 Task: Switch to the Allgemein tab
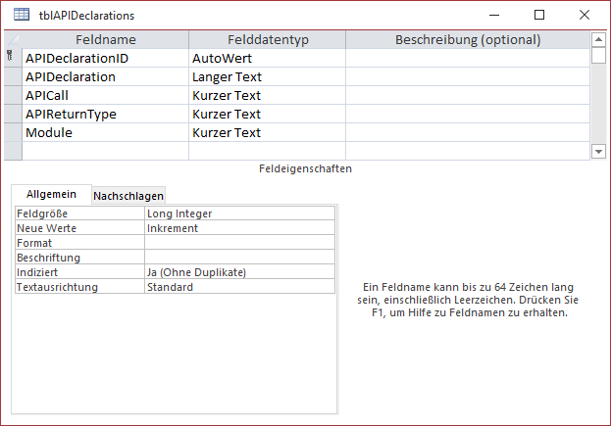(51, 194)
